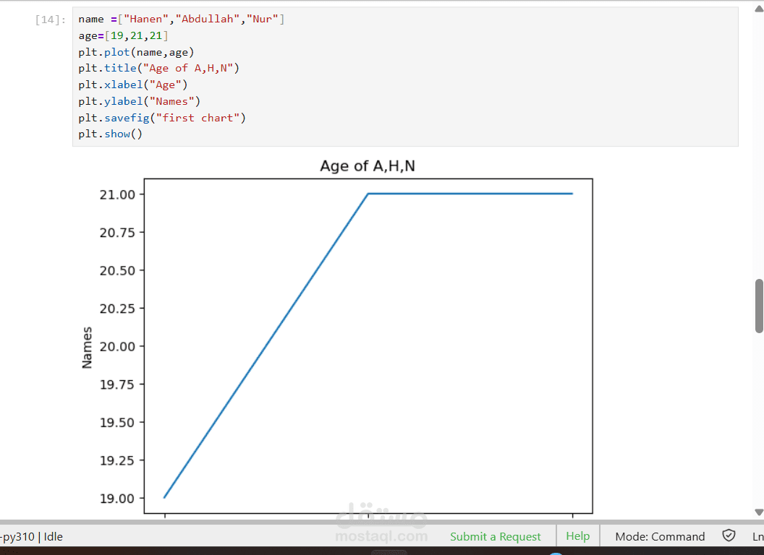Click the age list assignment line
The height and width of the screenshot is (555, 764).
click(124, 35)
